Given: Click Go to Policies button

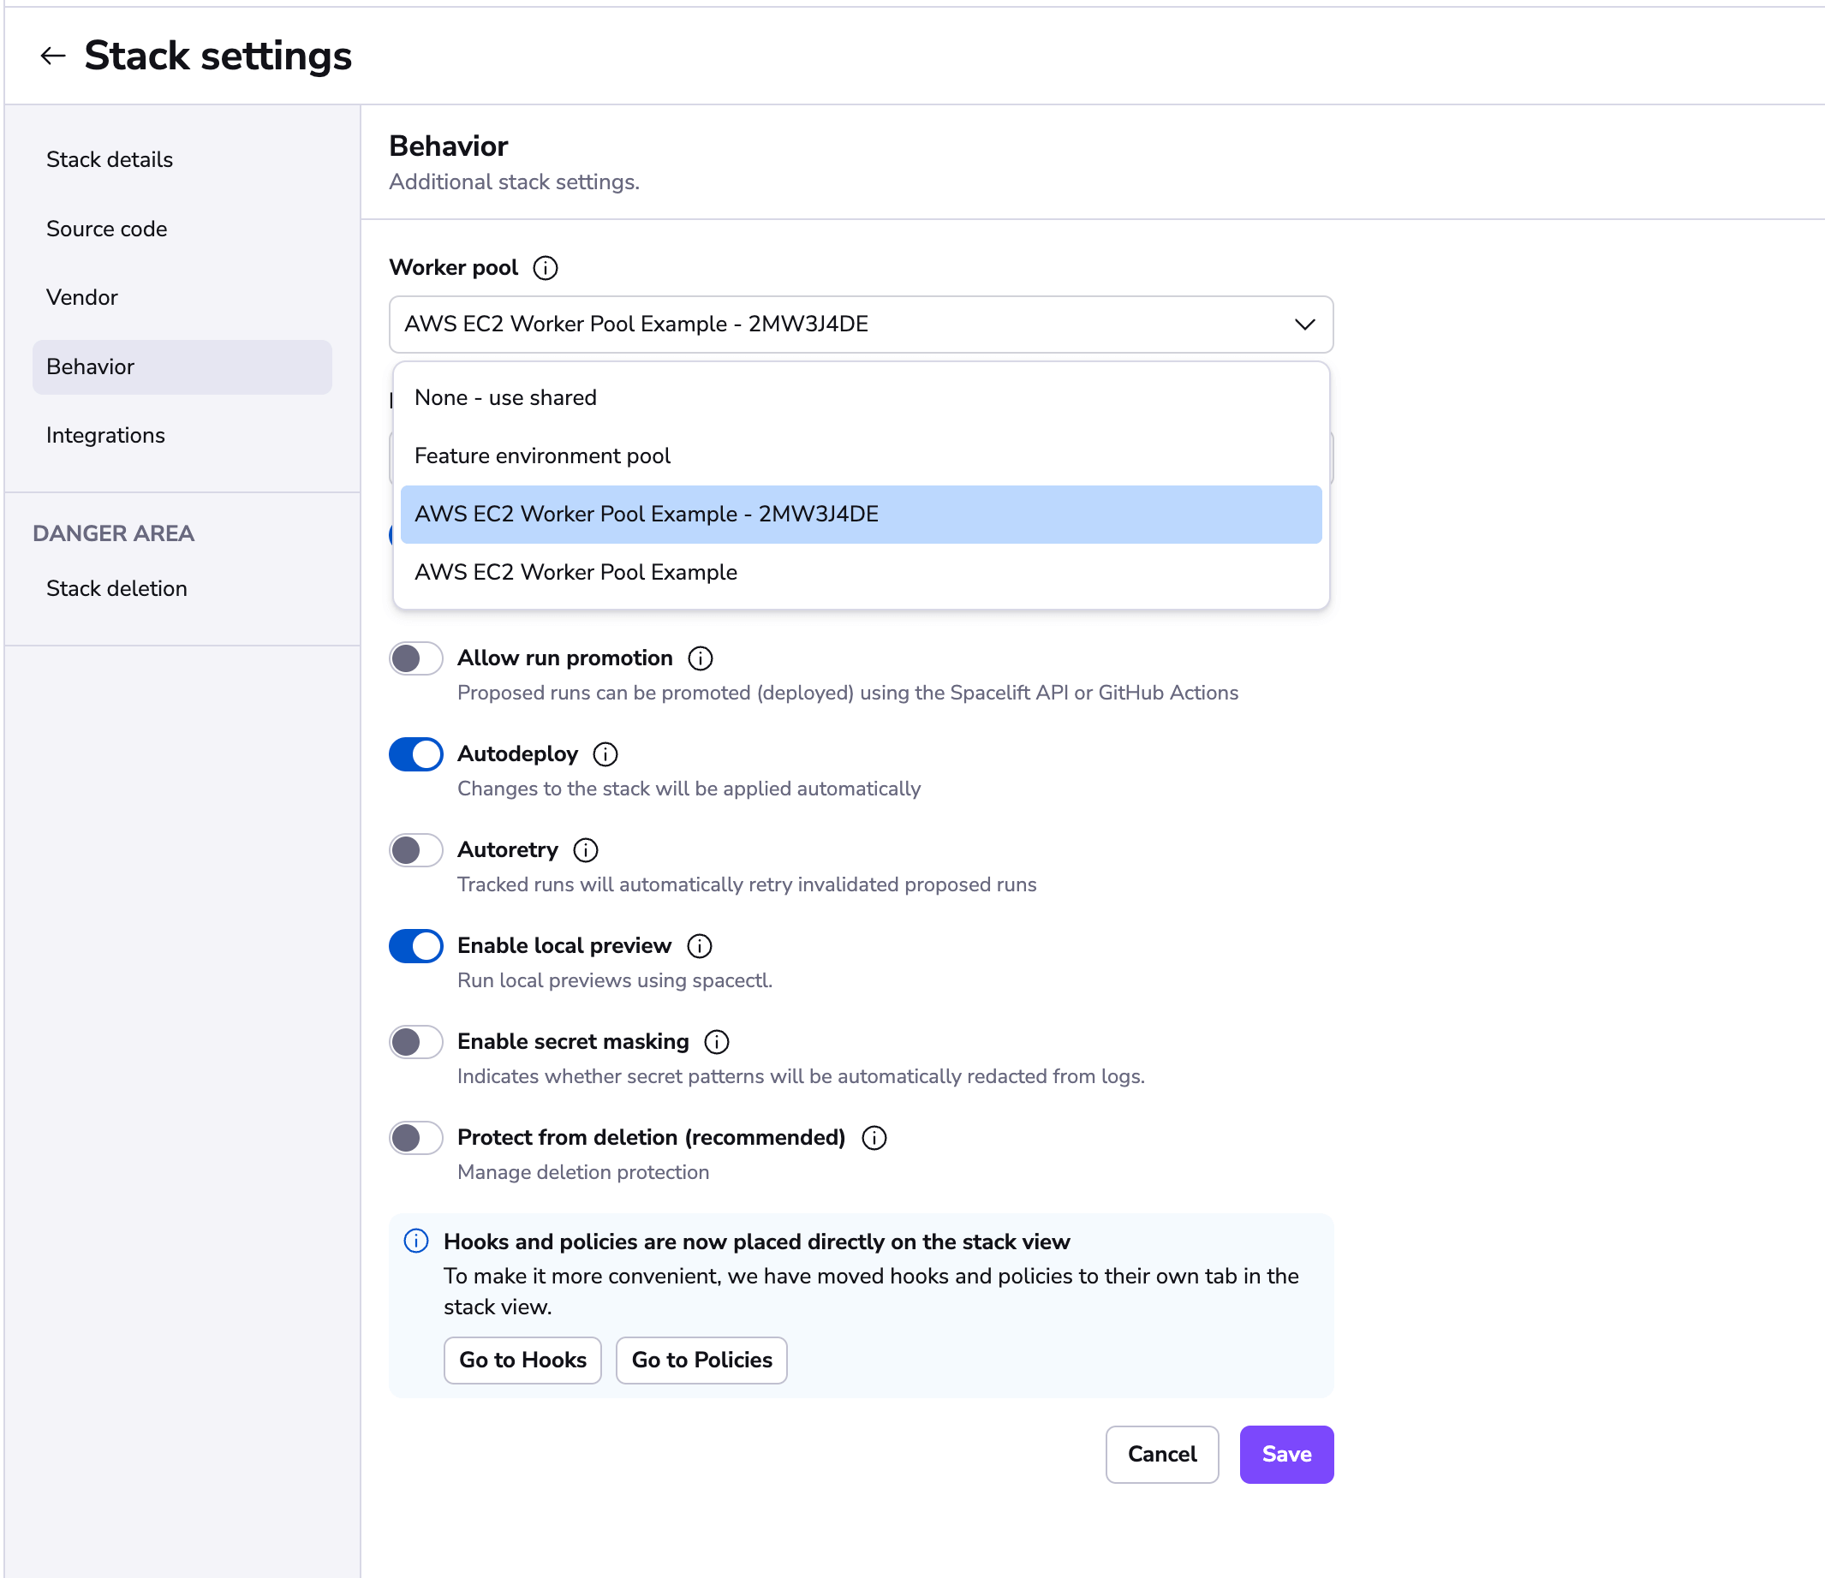Looking at the screenshot, I should click(x=700, y=1361).
